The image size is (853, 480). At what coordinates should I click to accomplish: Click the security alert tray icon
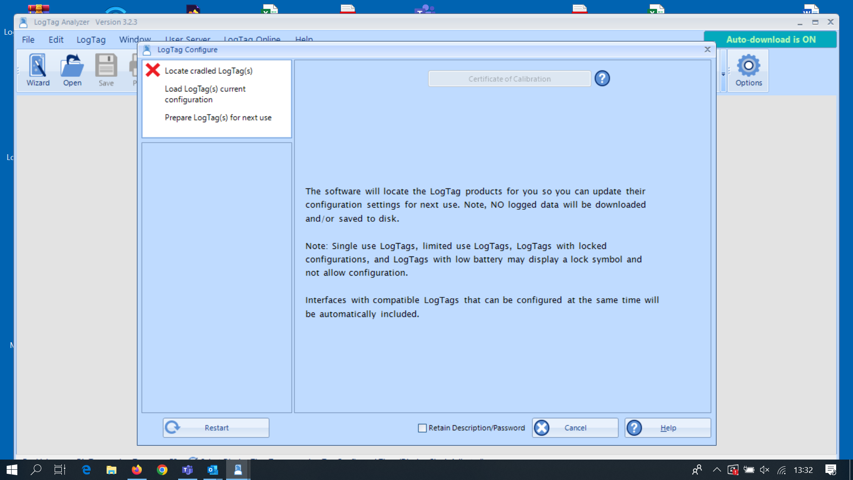pyautogui.click(x=733, y=470)
